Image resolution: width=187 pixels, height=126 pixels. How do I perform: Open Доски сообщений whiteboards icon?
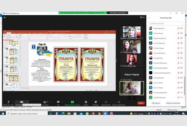tap(119, 102)
